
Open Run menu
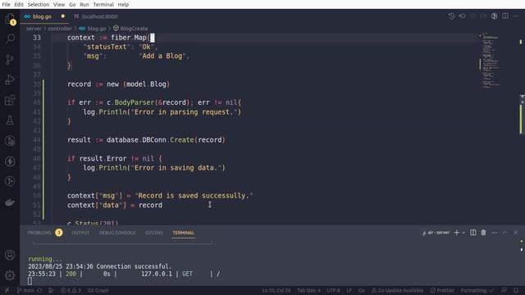pyautogui.click(x=84, y=4)
